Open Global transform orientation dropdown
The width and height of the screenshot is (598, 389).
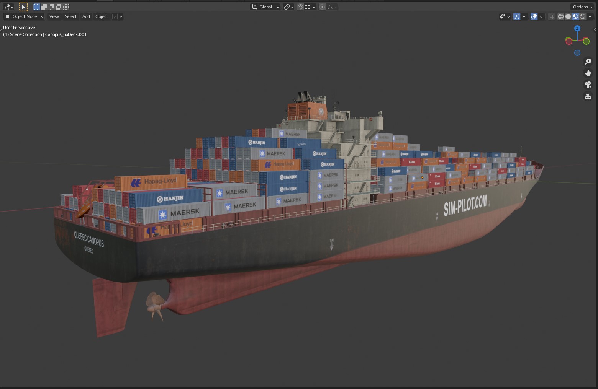265,7
